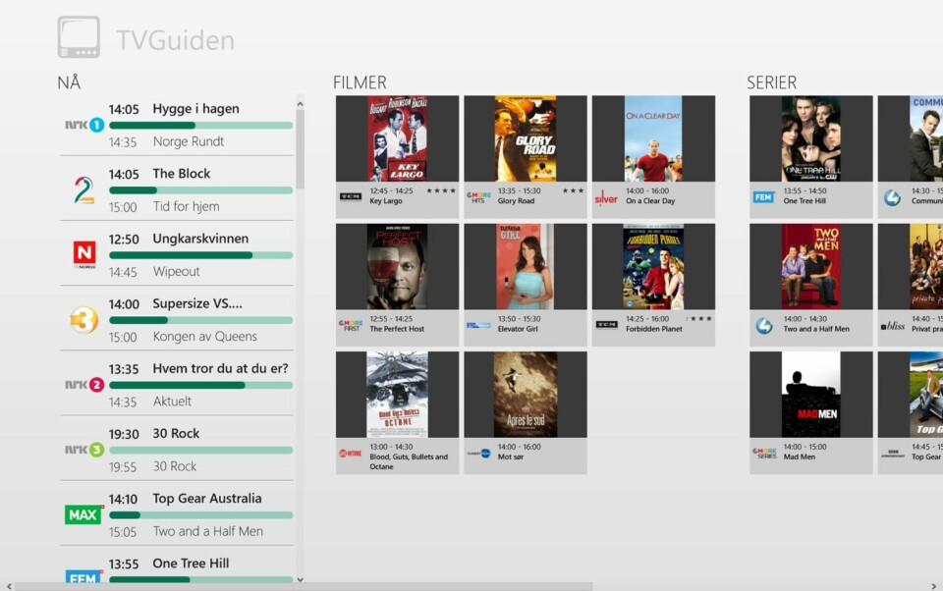Open the Key Largo movie poster
Image resolution: width=943 pixels, height=591 pixels.
click(397, 138)
